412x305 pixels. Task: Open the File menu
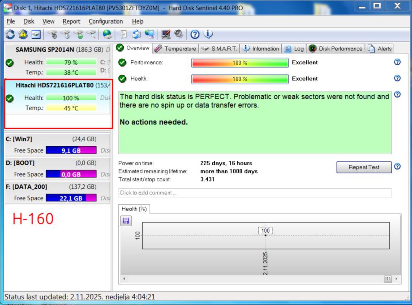[x=11, y=21]
